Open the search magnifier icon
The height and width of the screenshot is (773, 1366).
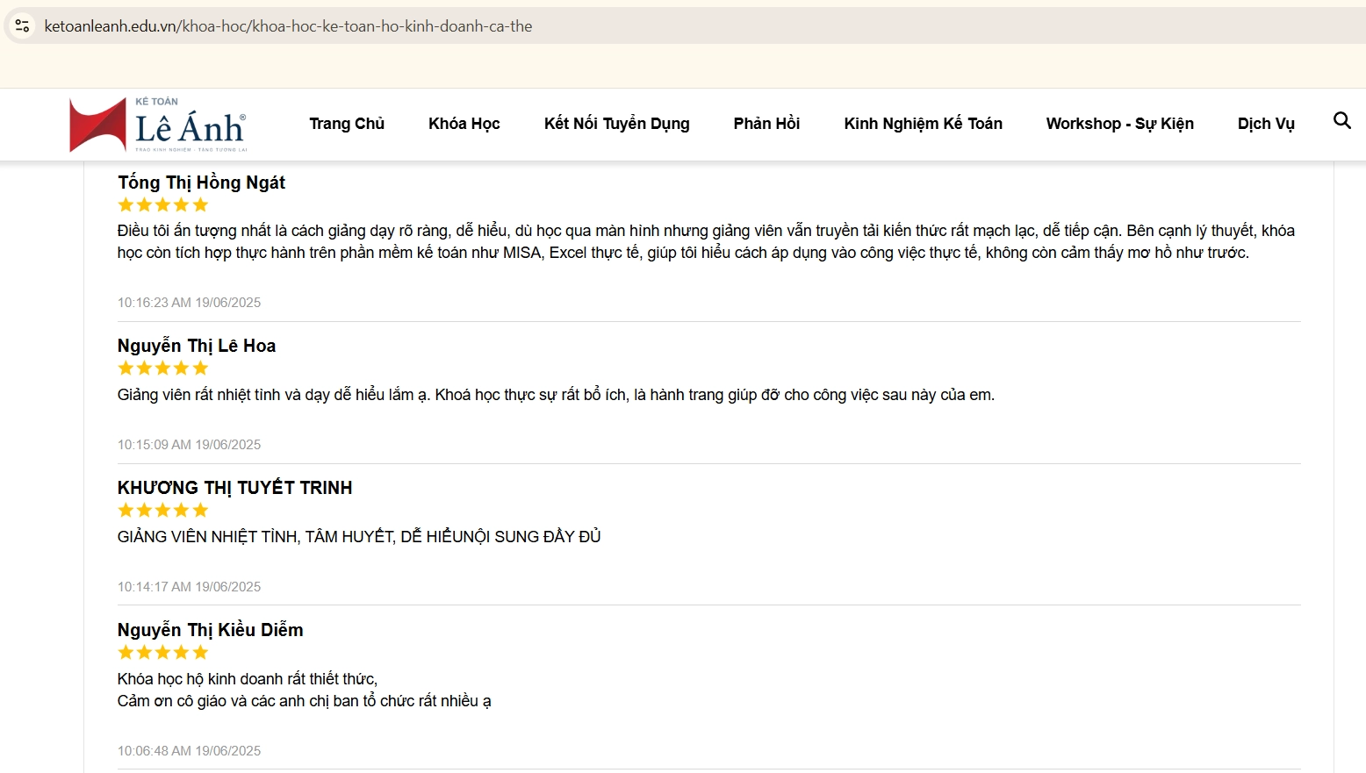[x=1341, y=121]
